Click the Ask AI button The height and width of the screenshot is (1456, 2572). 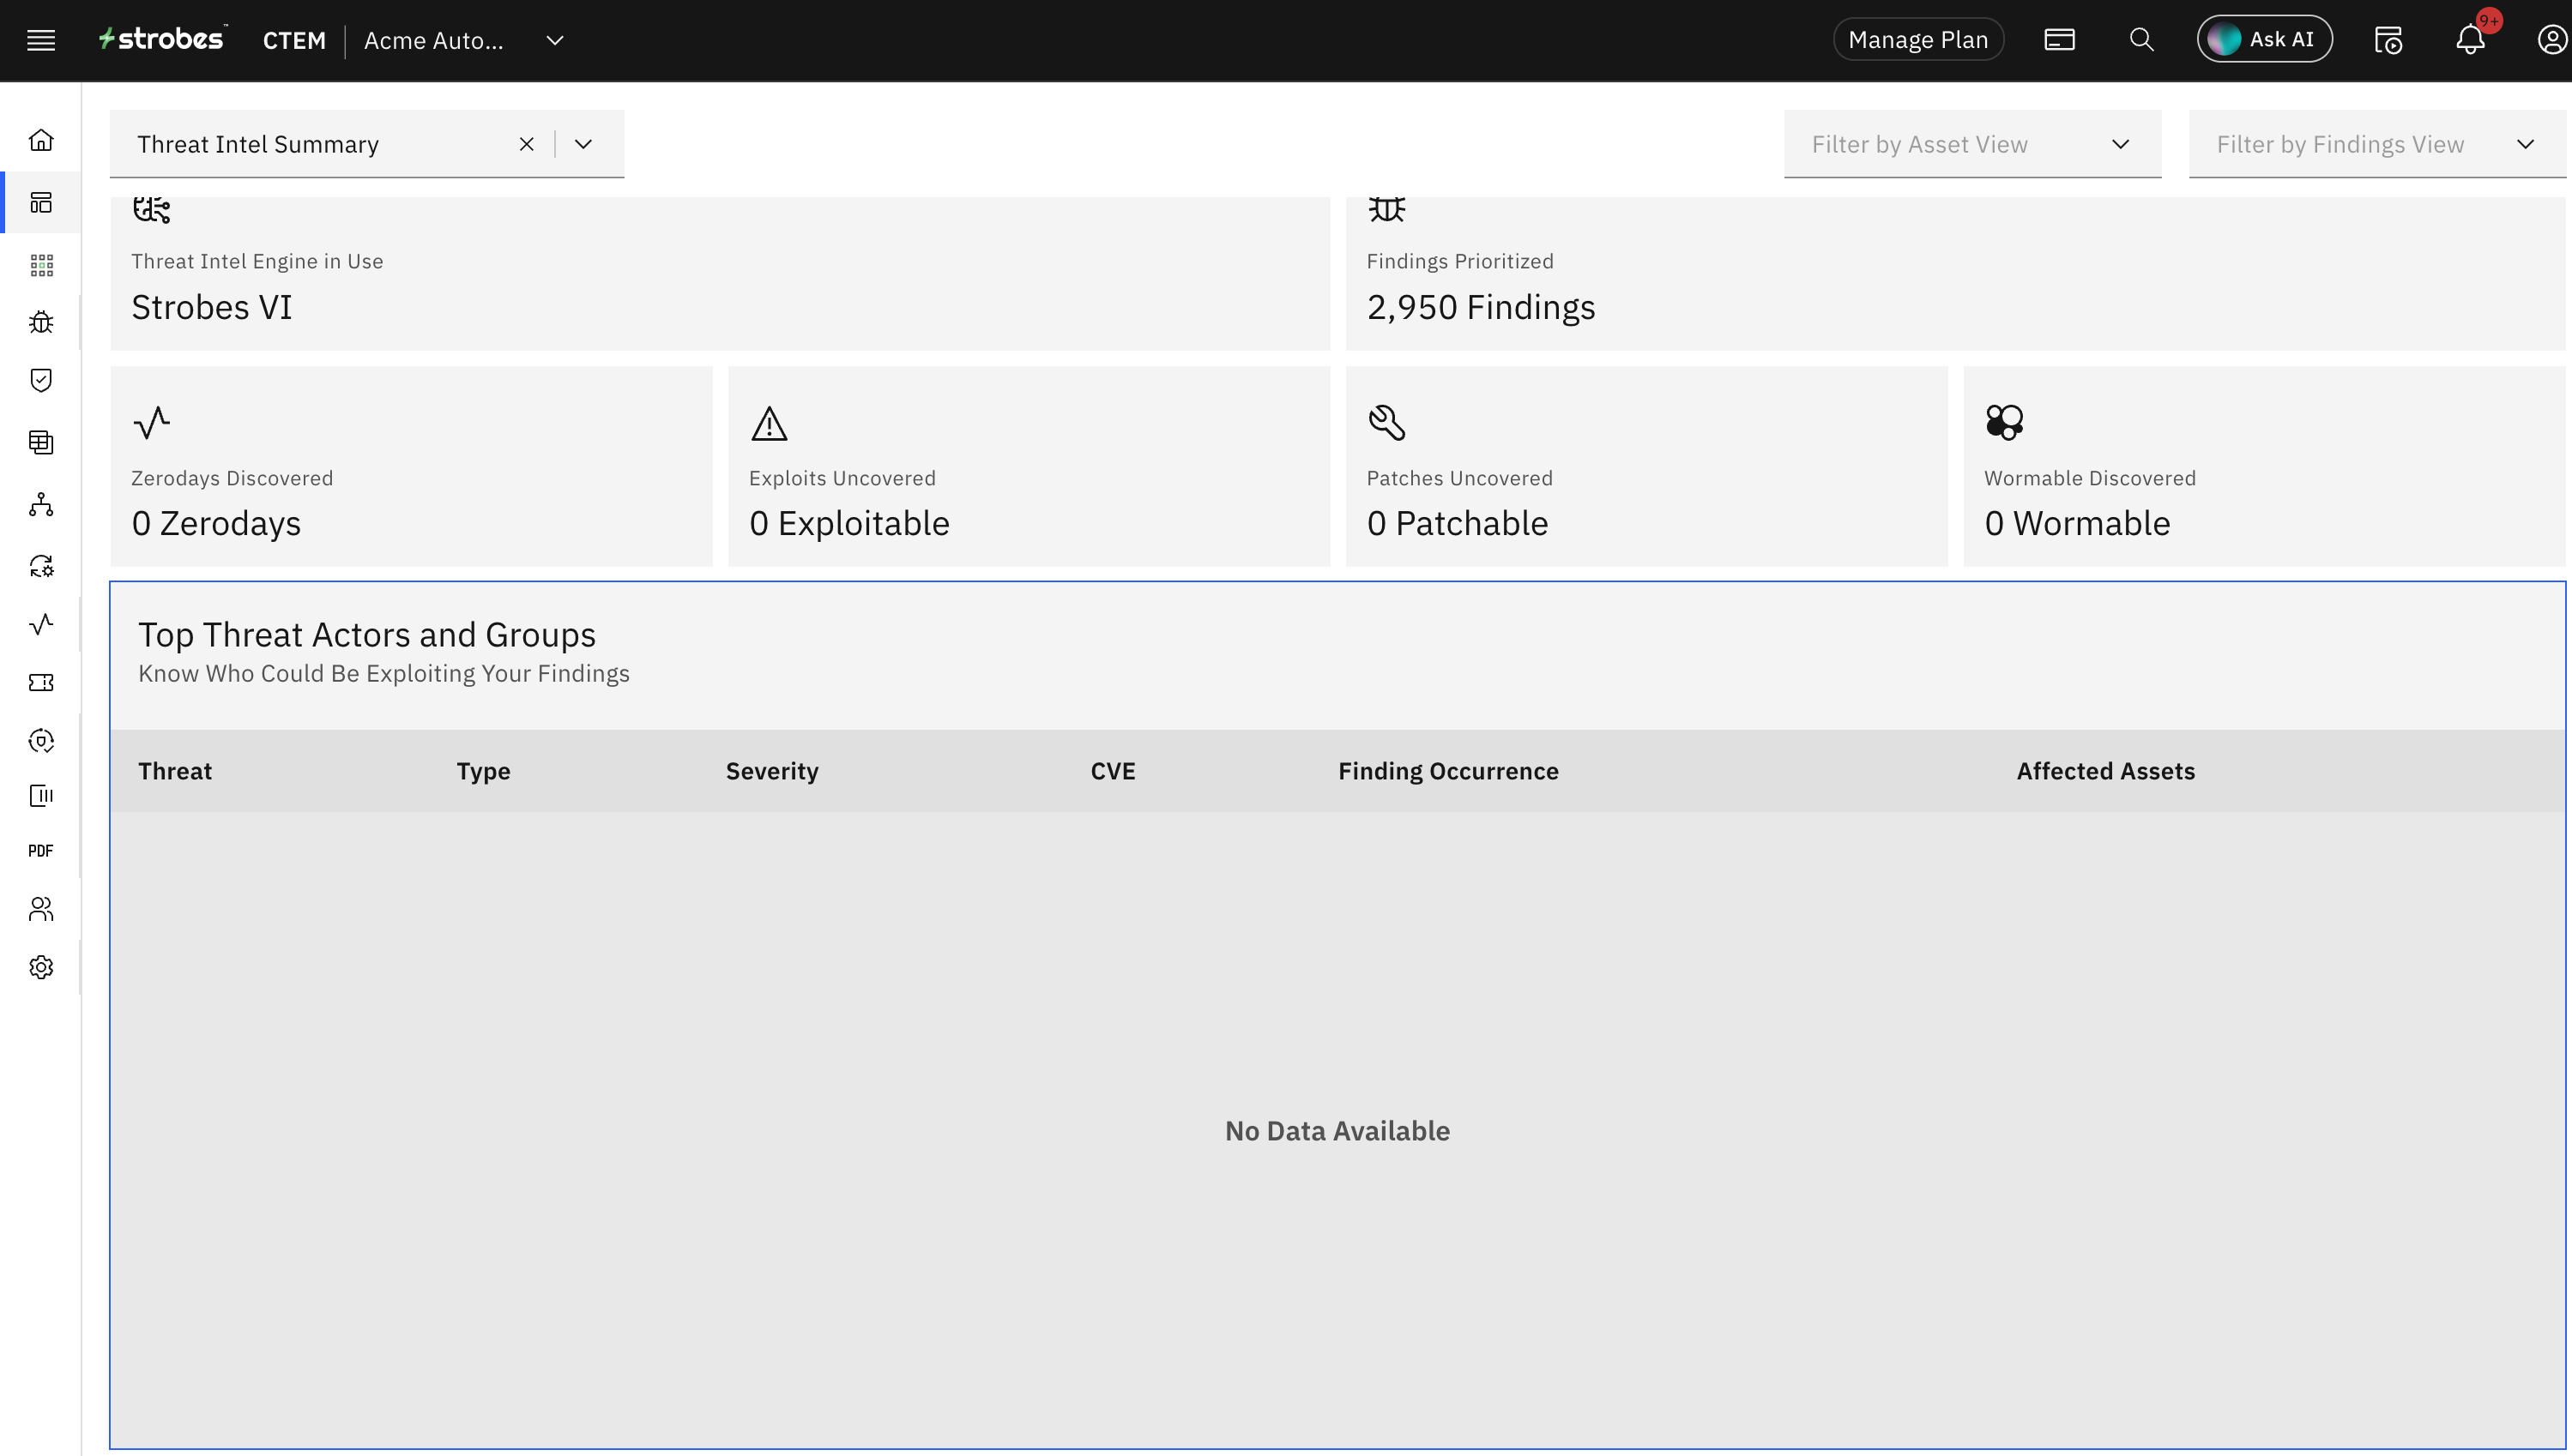[x=2264, y=40]
